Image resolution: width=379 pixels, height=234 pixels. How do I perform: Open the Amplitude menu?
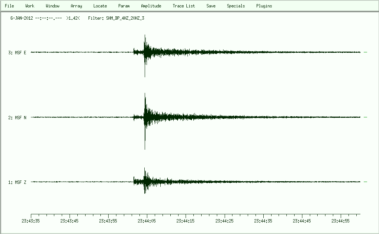tap(151, 6)
